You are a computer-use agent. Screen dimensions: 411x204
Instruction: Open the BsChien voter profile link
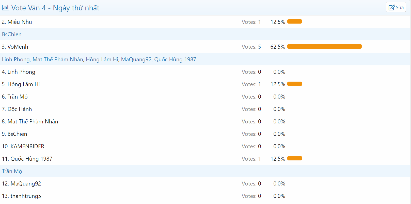point(12,34)
